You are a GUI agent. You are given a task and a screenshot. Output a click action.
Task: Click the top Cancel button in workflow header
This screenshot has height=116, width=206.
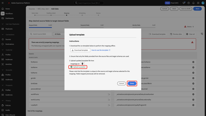165,9
